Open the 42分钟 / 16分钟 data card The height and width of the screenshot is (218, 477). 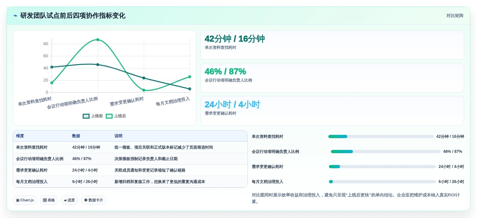coord(332,45)
